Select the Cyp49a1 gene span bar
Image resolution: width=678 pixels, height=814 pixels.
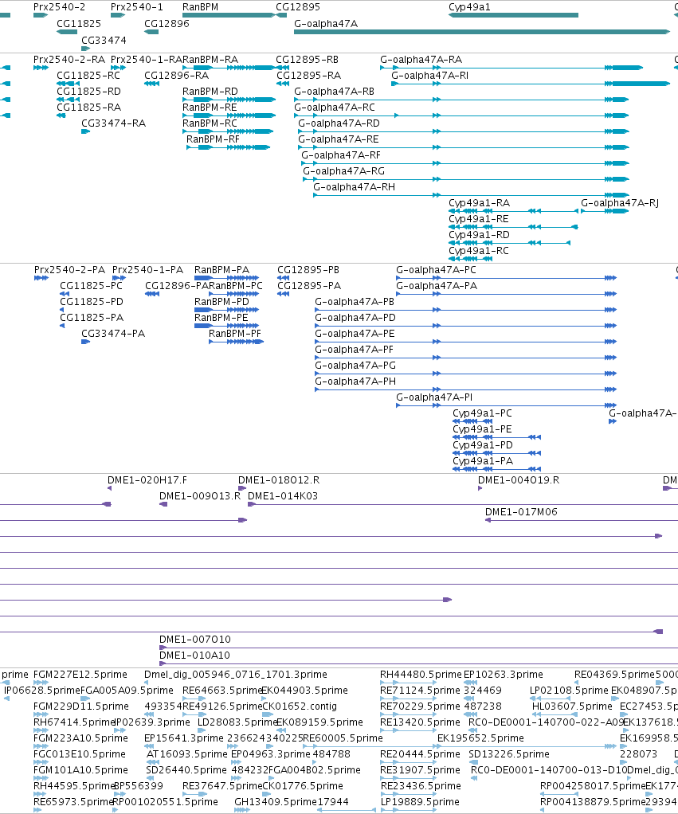tap(513, 15)
